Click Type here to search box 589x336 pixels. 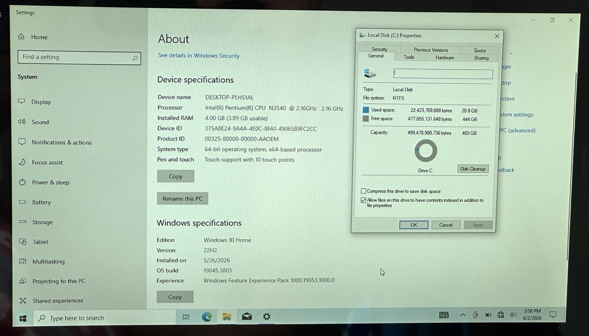105,318
